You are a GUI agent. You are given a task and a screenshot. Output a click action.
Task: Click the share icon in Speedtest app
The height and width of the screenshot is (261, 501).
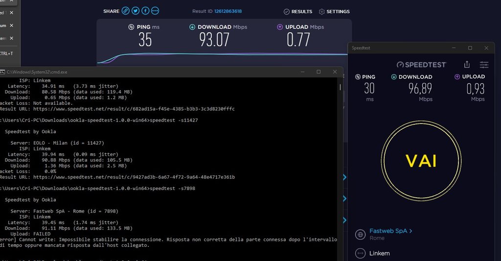pyautogui.click(x=467, y=64)
